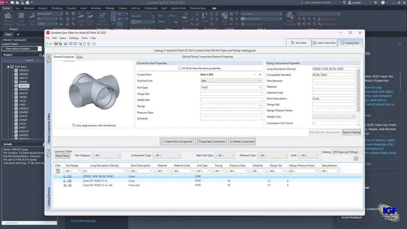This screenshot has height=229, width=407.
Task: Open the Pressure Class common filter dropdown
Action: click(272, 156)
